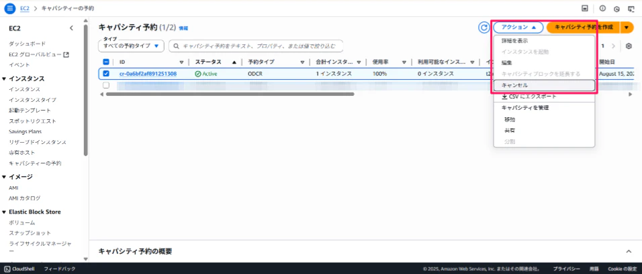The height and width of the screenshot is (274, 642).
Task: Click the info circle icon in top bar
Action: [x=602, y=9]
